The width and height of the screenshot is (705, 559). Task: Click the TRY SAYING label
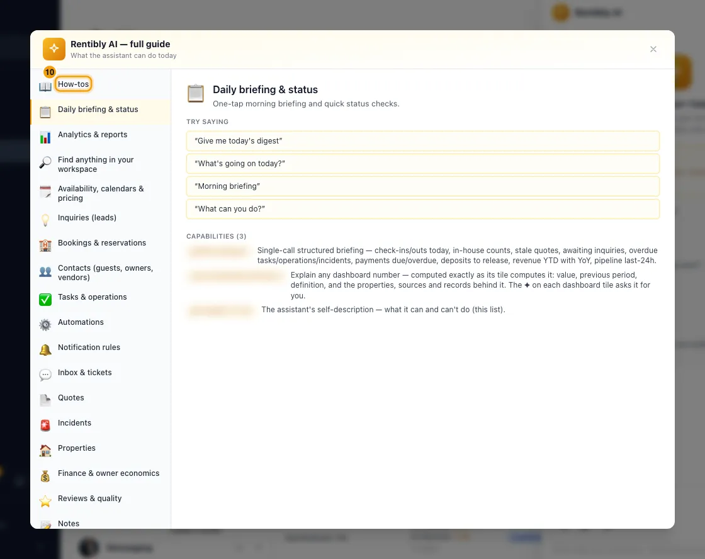207,122
